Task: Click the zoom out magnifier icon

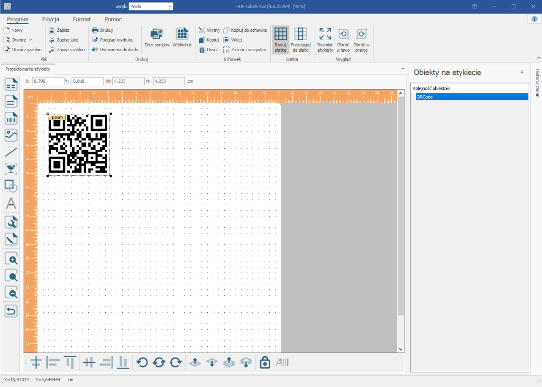Action: click(x=11, y=293)
